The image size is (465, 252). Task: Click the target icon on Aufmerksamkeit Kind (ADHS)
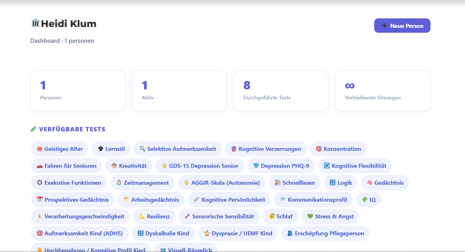pyautogui.click(x=40, y=233)
